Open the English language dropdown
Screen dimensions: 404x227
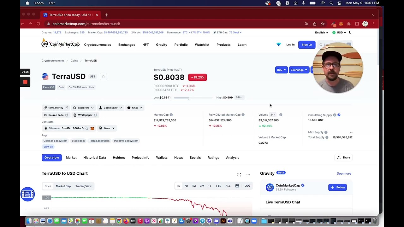pyautogui.click(x=321, y=32)
